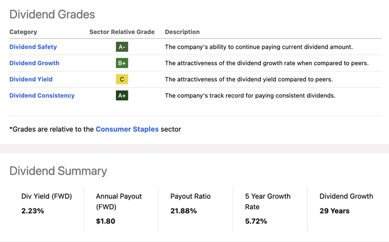Open the Consumer Staples sector link
This screenshot has width=389, height=242.
[x=127, y=130]
